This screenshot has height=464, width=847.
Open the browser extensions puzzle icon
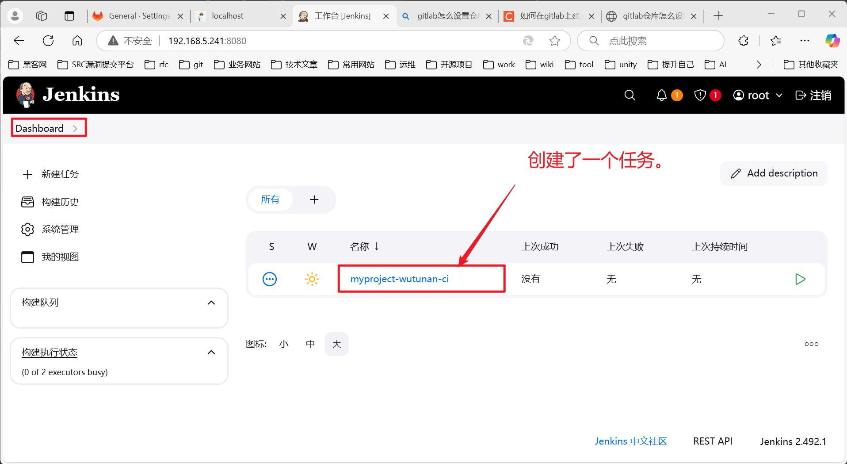[744, 41]
